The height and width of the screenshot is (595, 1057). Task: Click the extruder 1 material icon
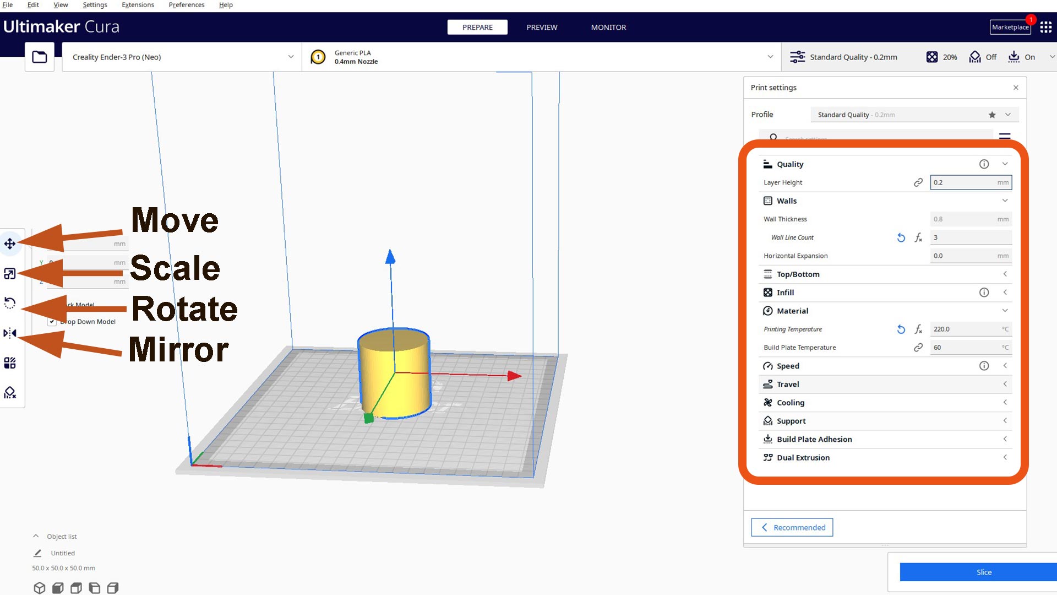[x=318, y=57]
